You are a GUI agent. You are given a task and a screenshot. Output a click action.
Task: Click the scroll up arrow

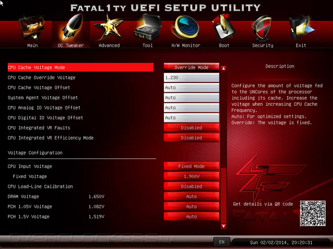coord(223,68)
